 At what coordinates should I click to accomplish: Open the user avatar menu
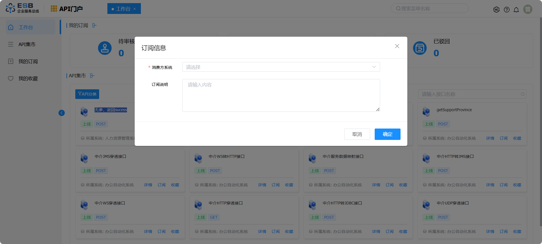pos(528,9)
